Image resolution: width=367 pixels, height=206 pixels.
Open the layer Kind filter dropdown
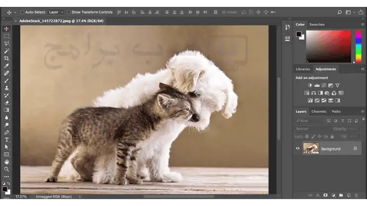[309, 121]
